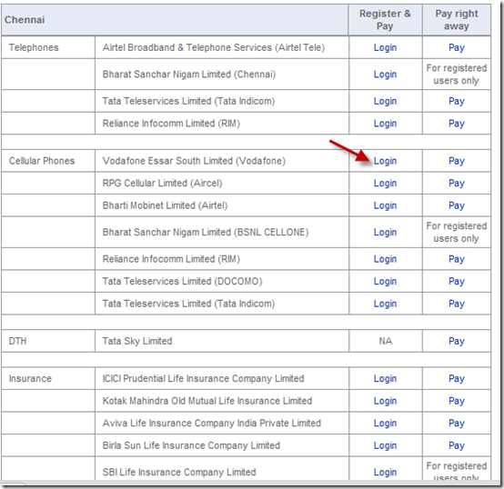Click Login for Vodafone Essar South Limited
The height and width of the screenshot is (489, 504).
pos(385,161)
